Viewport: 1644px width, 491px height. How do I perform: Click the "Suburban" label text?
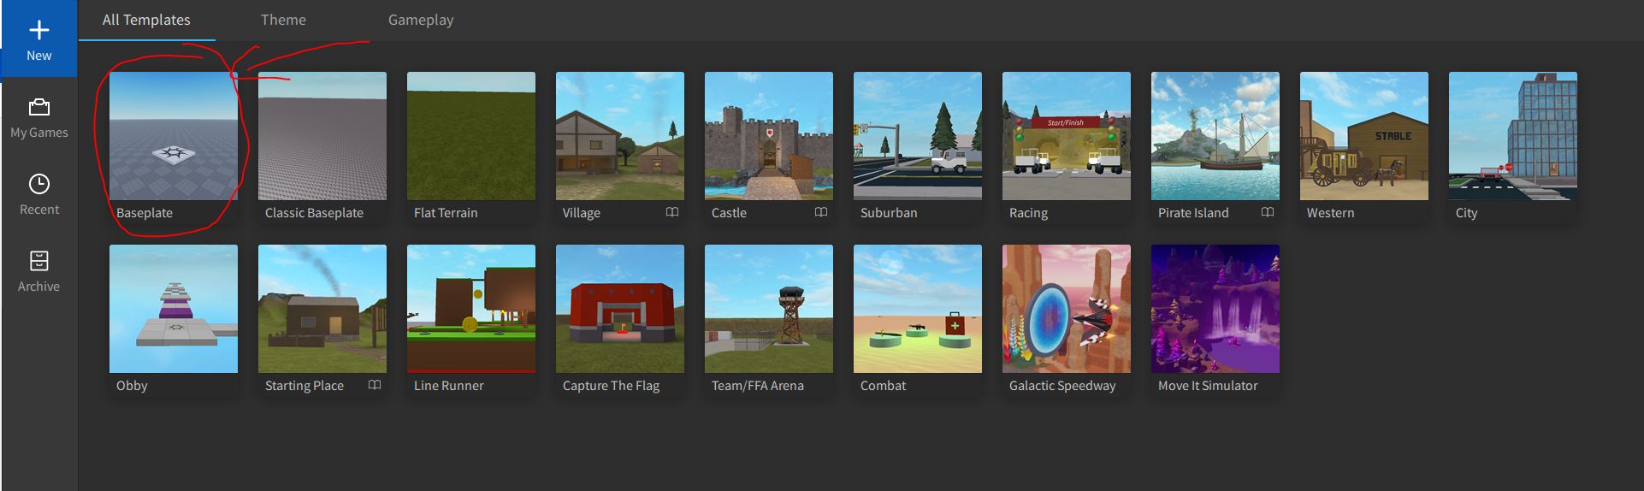(x=889, y=213)
